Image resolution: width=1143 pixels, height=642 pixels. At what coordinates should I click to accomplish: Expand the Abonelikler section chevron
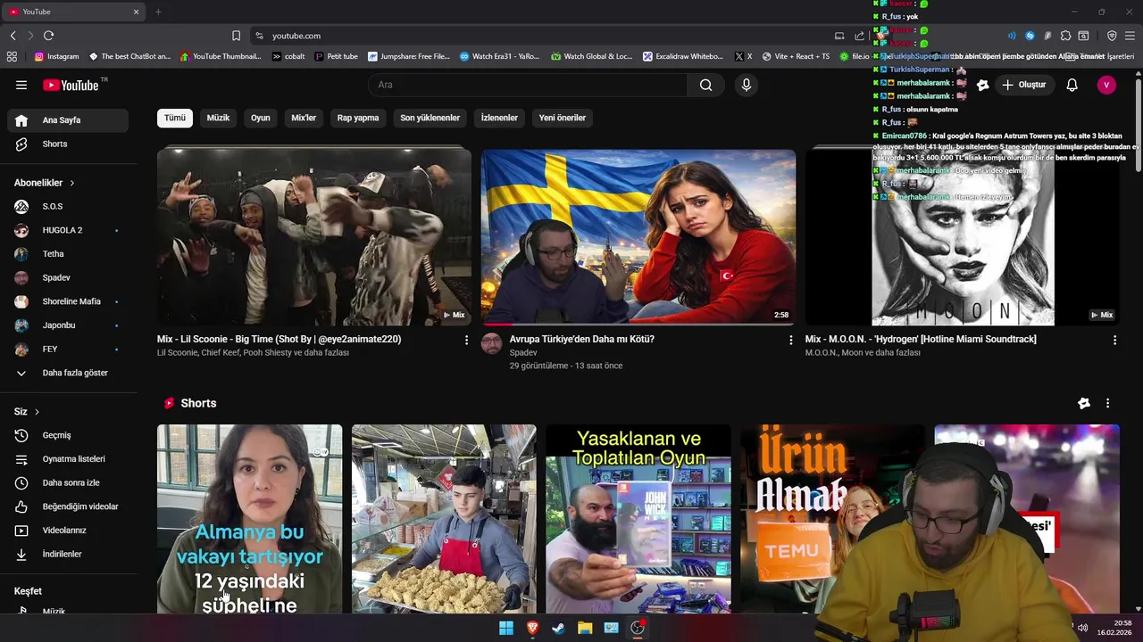click(x=72, y=183)
